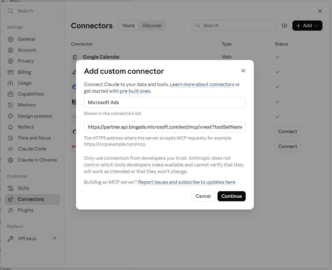
Task: Go to Privacy settings
Action: click(x=32, y=61)
